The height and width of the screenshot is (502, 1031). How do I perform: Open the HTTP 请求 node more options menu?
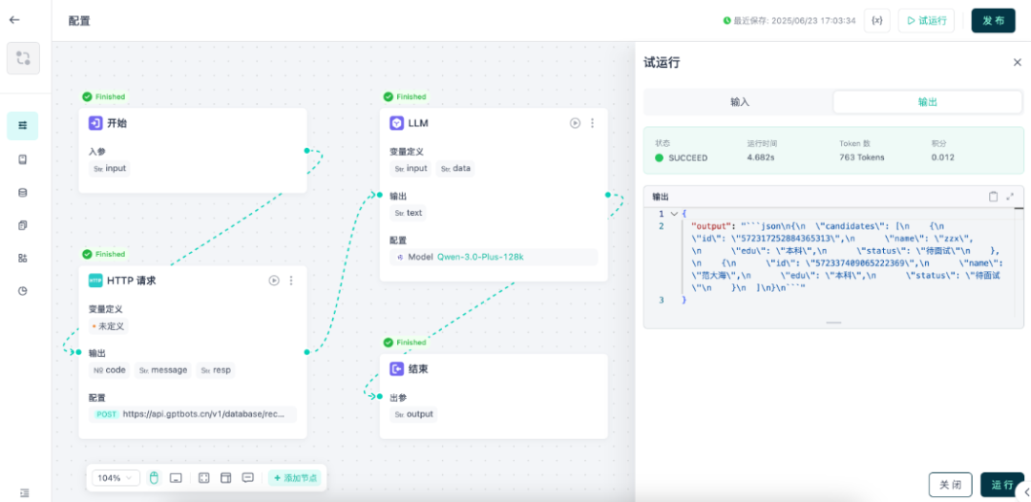click(291, 281)
